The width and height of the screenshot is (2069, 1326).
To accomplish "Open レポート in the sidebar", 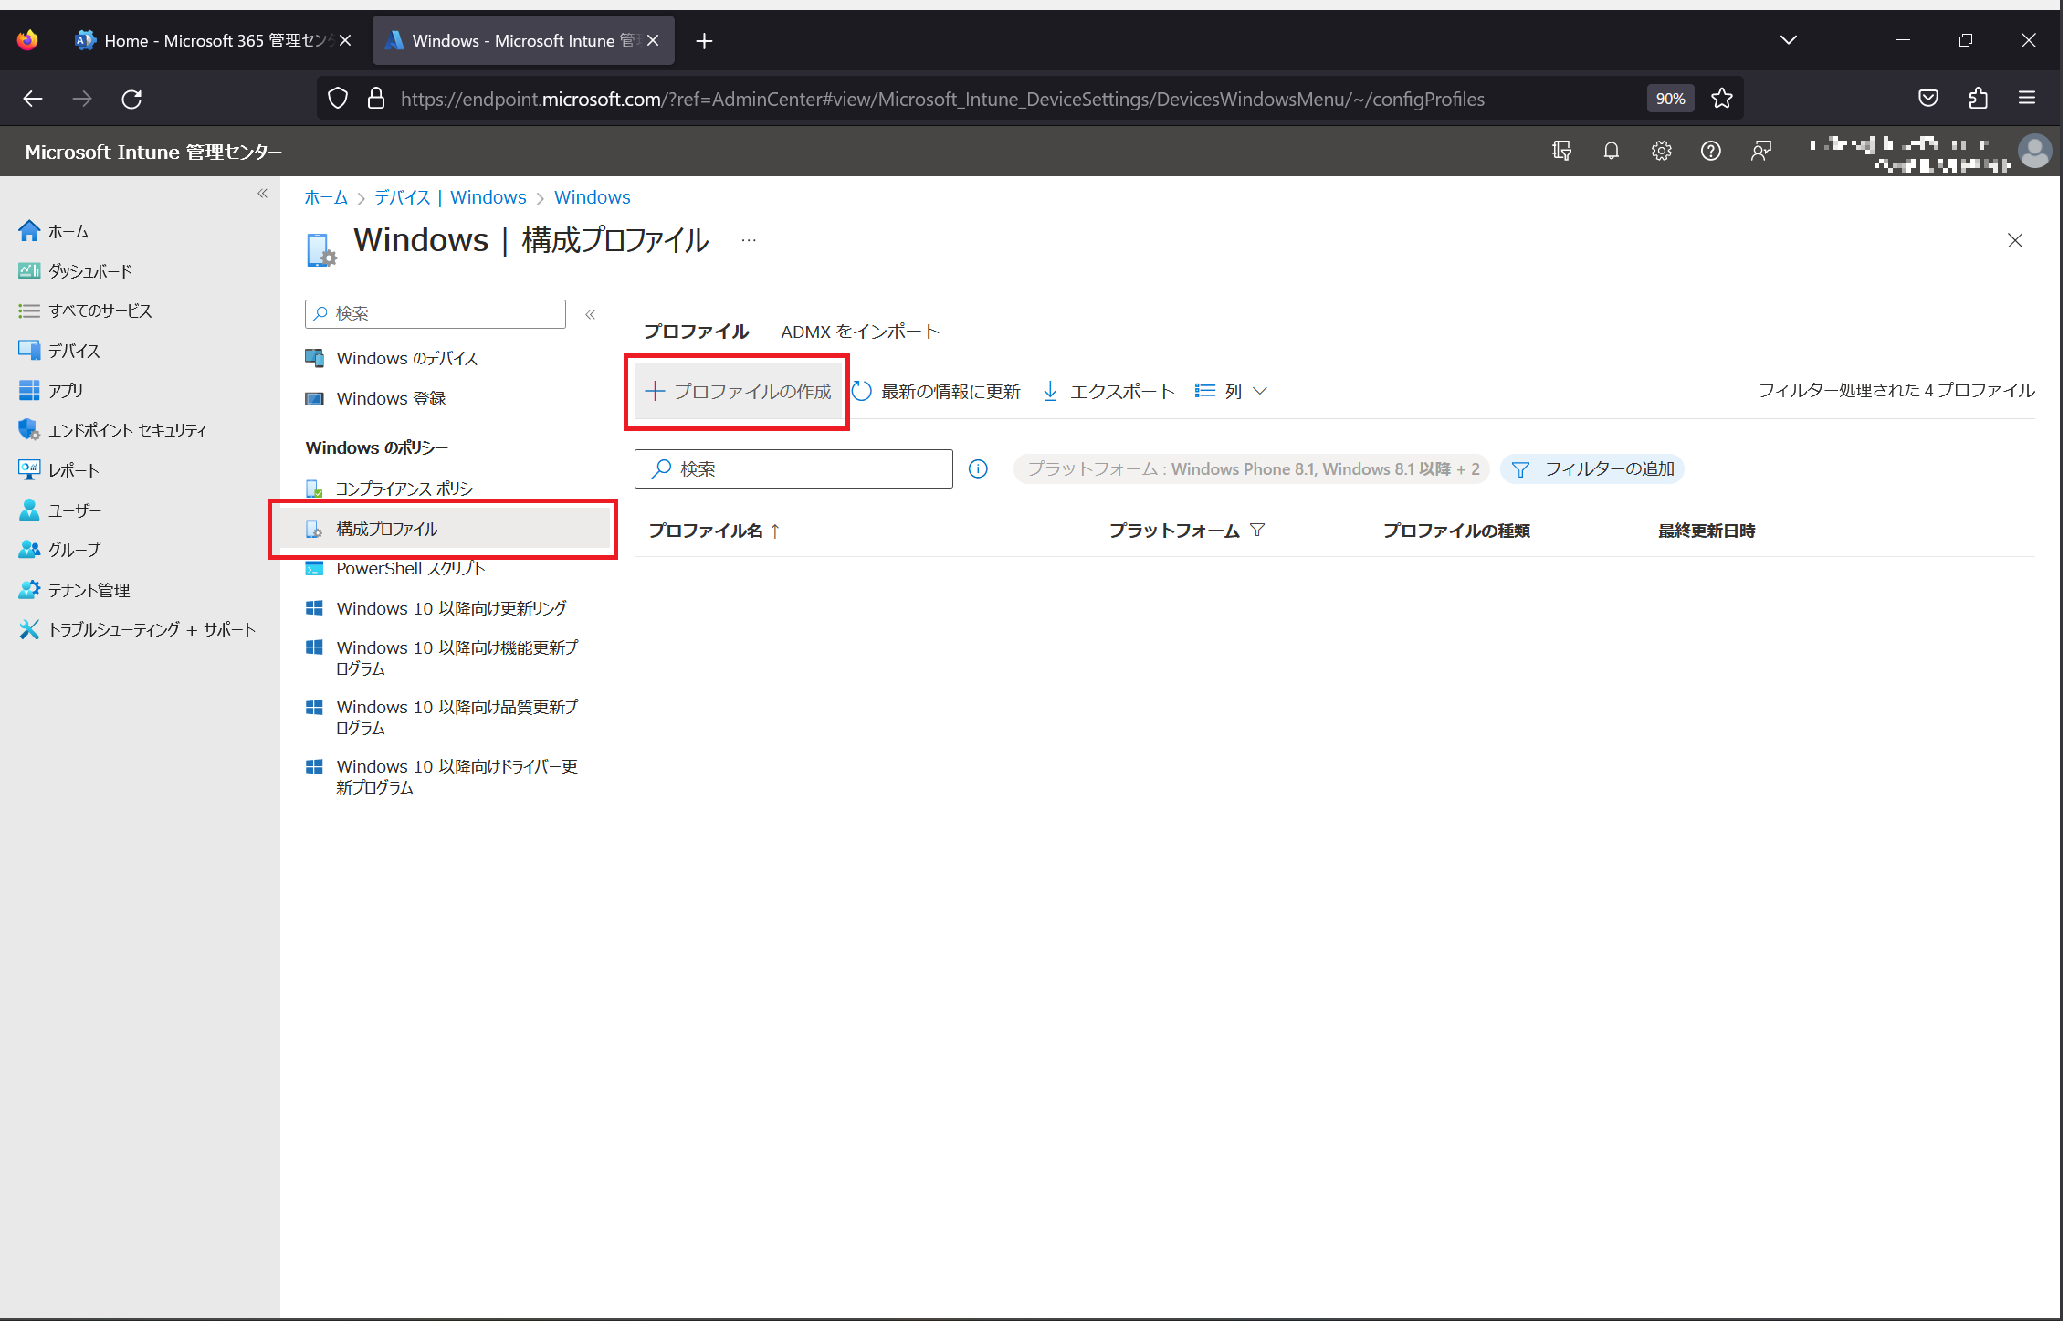I will (60, 471).
